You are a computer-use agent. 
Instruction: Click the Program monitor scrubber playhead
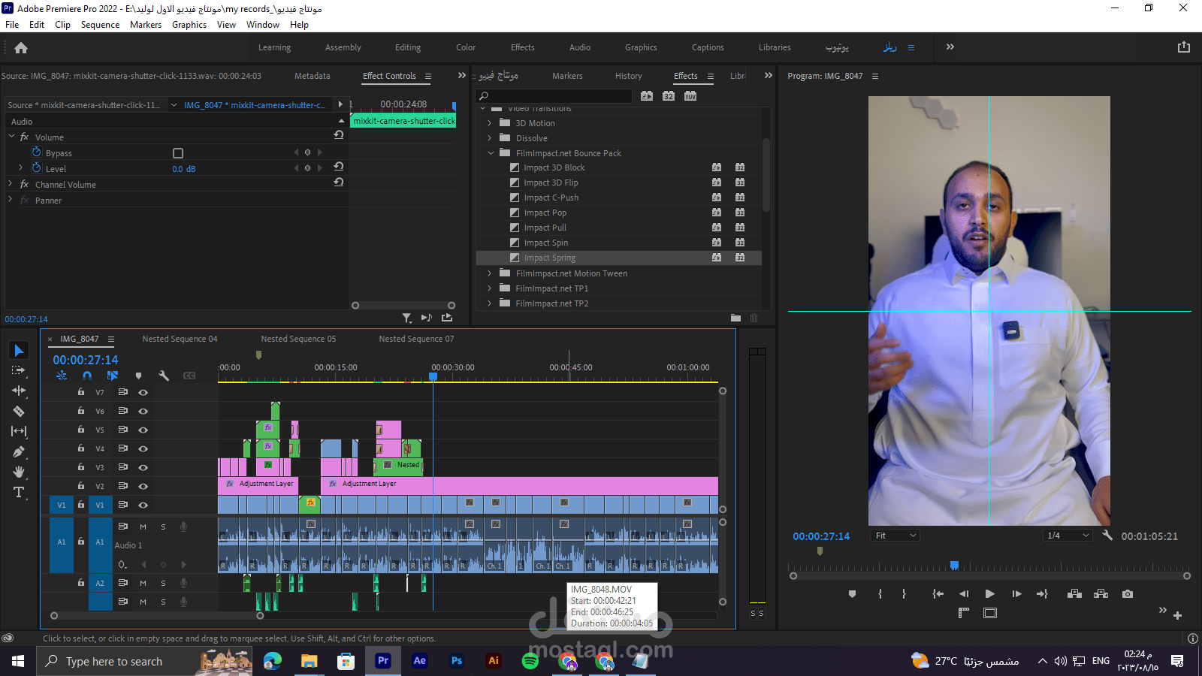pyautogui.click(x=954, y=565)
